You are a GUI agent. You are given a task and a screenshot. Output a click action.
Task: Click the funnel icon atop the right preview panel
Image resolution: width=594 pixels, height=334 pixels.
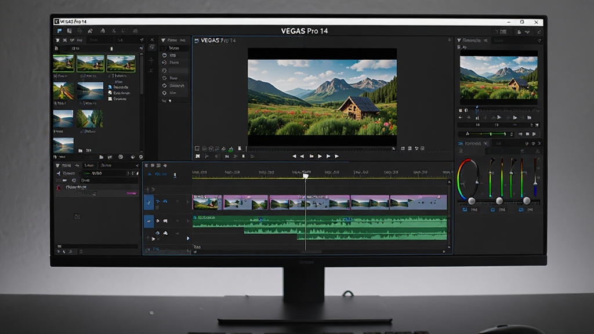click(x=459, y=40)
